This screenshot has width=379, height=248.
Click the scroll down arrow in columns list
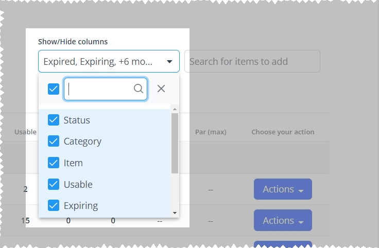[175, 213]
